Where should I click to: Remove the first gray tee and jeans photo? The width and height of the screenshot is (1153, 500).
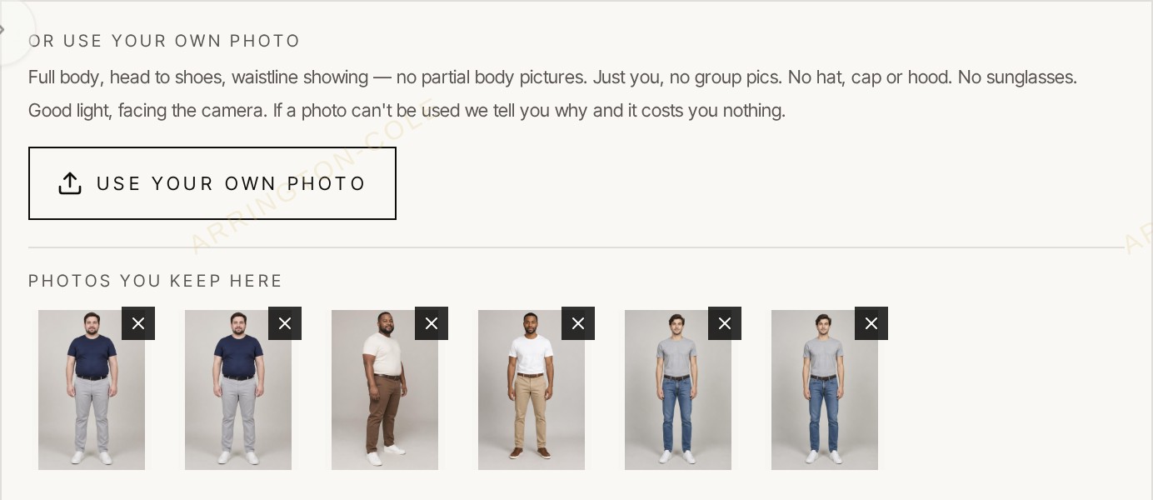coord(725,323)
